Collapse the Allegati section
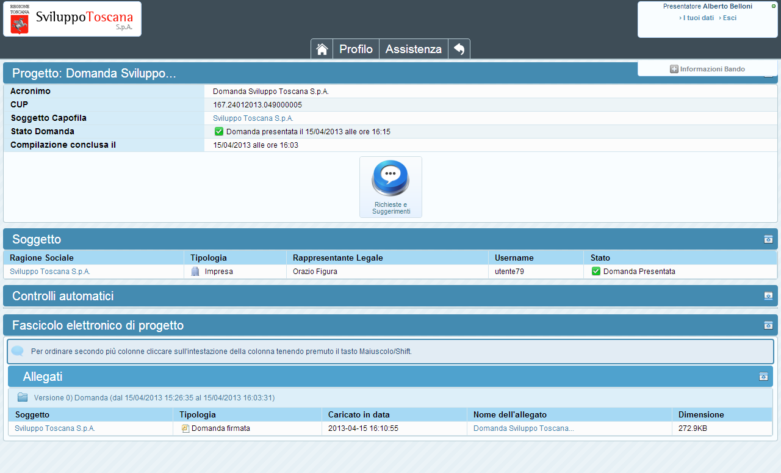 [x=763, y=377]
